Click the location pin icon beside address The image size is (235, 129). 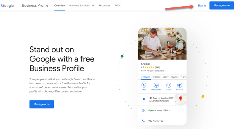coord(144,99)
